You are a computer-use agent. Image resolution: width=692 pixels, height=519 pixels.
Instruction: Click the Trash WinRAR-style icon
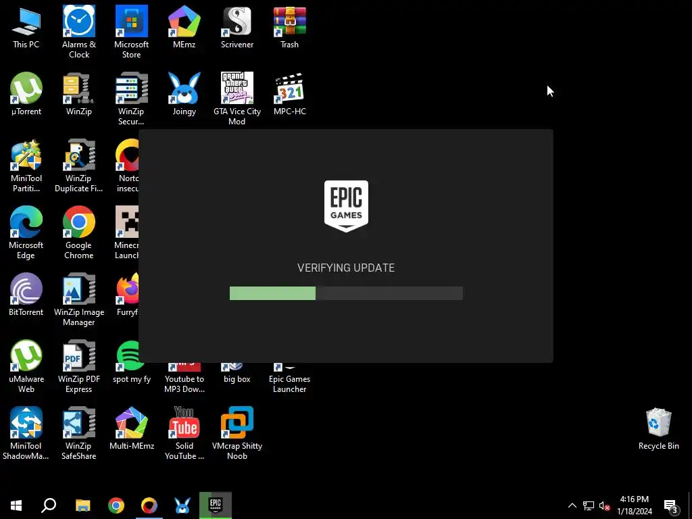click(x=289, y=27)
